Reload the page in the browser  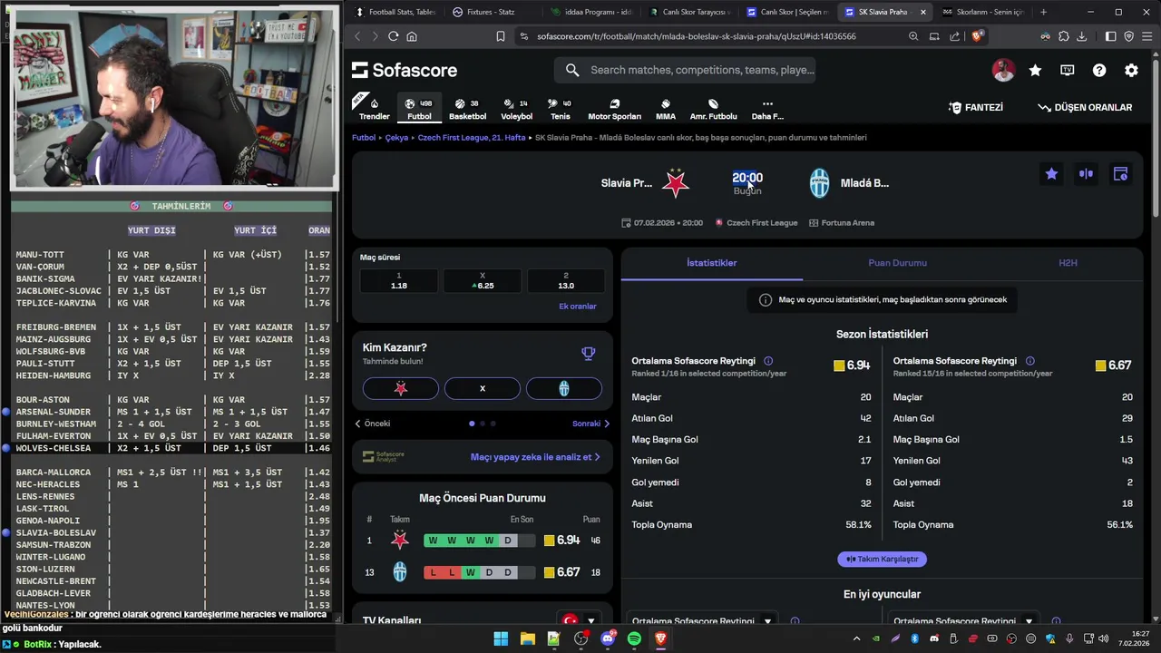393,36
